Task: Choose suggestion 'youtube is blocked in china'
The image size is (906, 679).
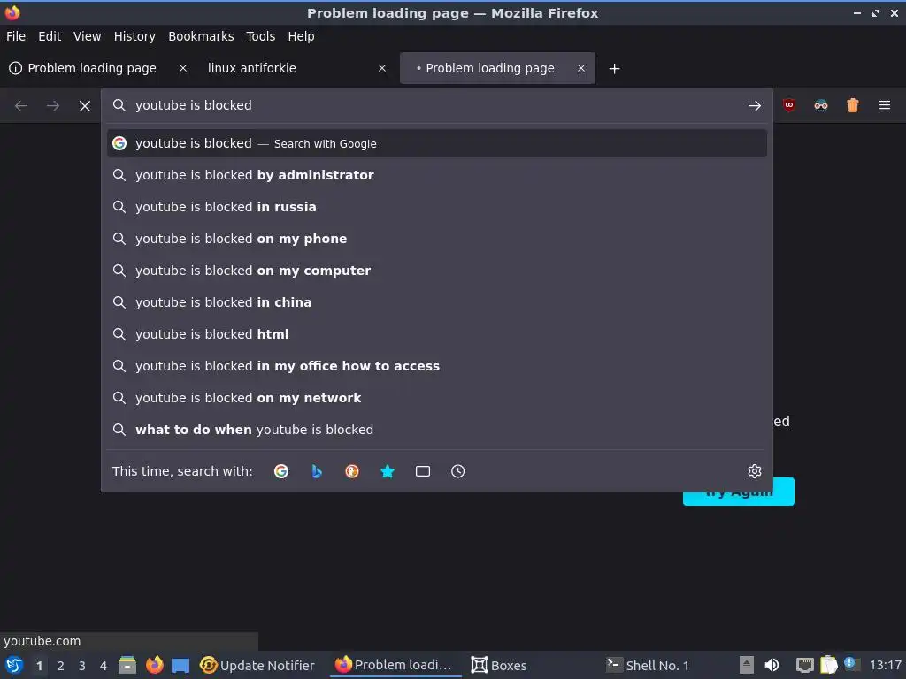Action: coord(437,302)
